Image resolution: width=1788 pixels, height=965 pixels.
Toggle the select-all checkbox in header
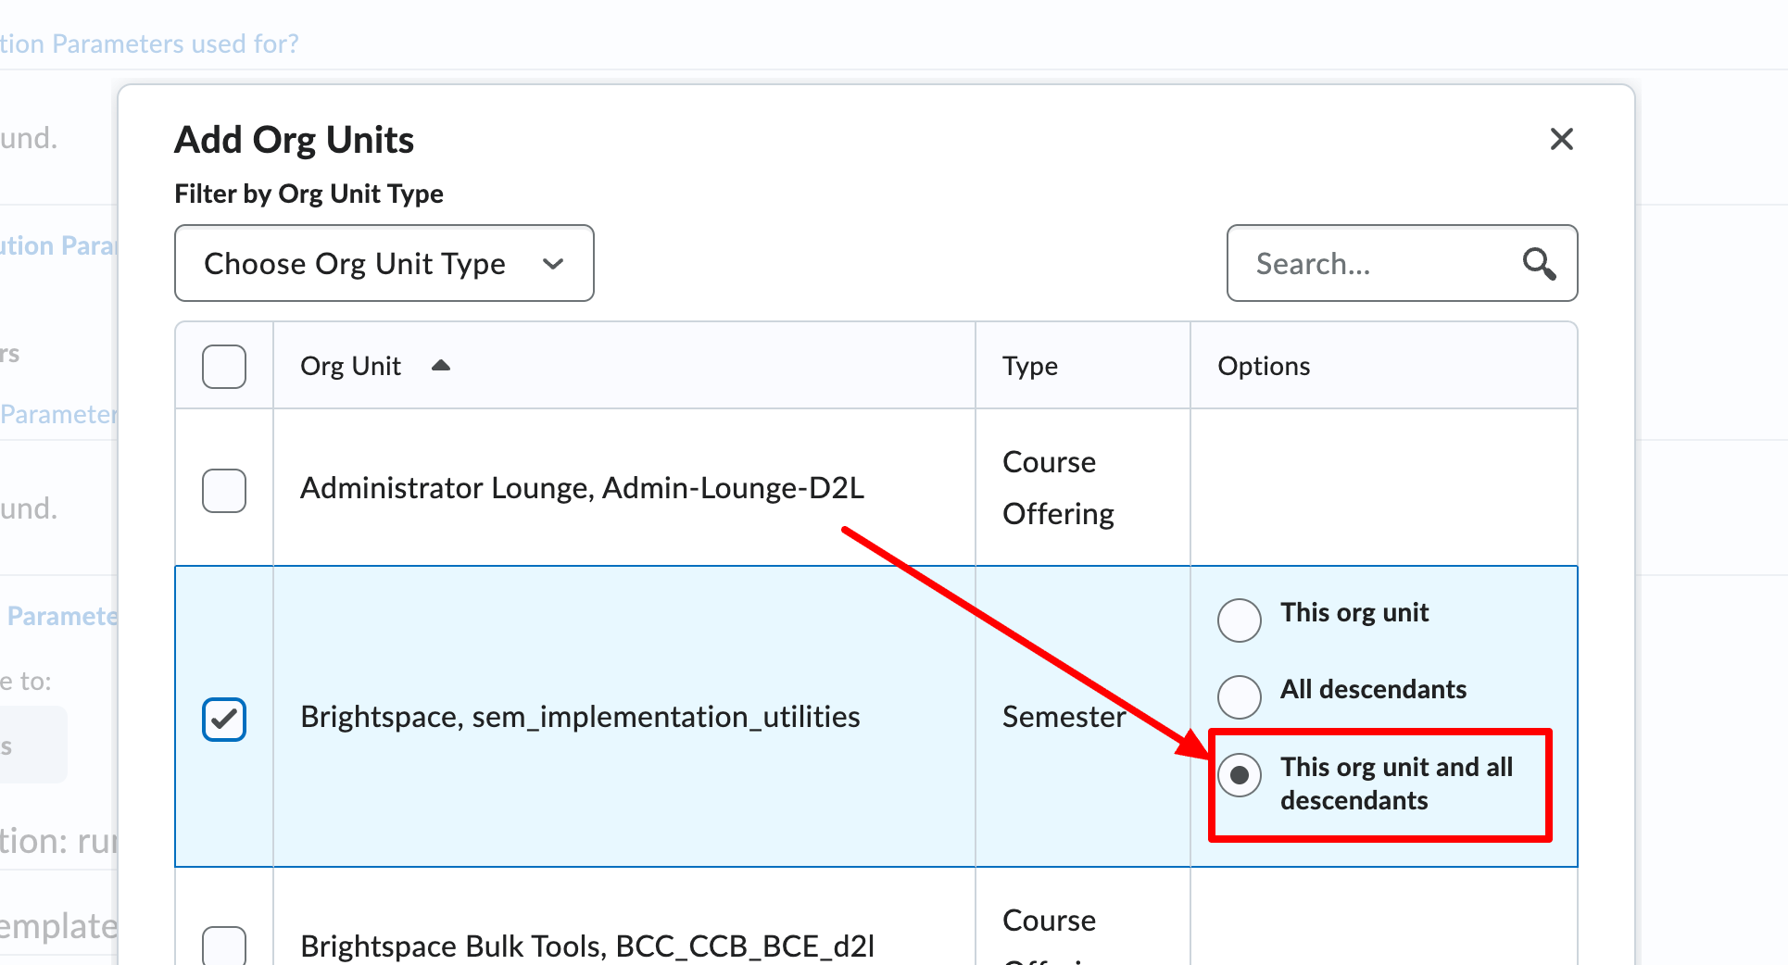pos(224,367)
